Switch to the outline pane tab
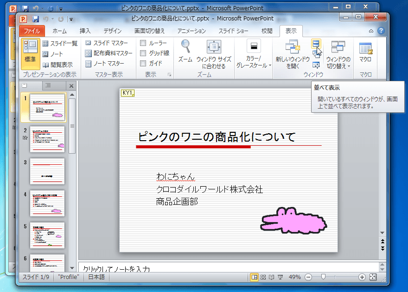This screenshot has width=408, height=292. tap(48, 85)
